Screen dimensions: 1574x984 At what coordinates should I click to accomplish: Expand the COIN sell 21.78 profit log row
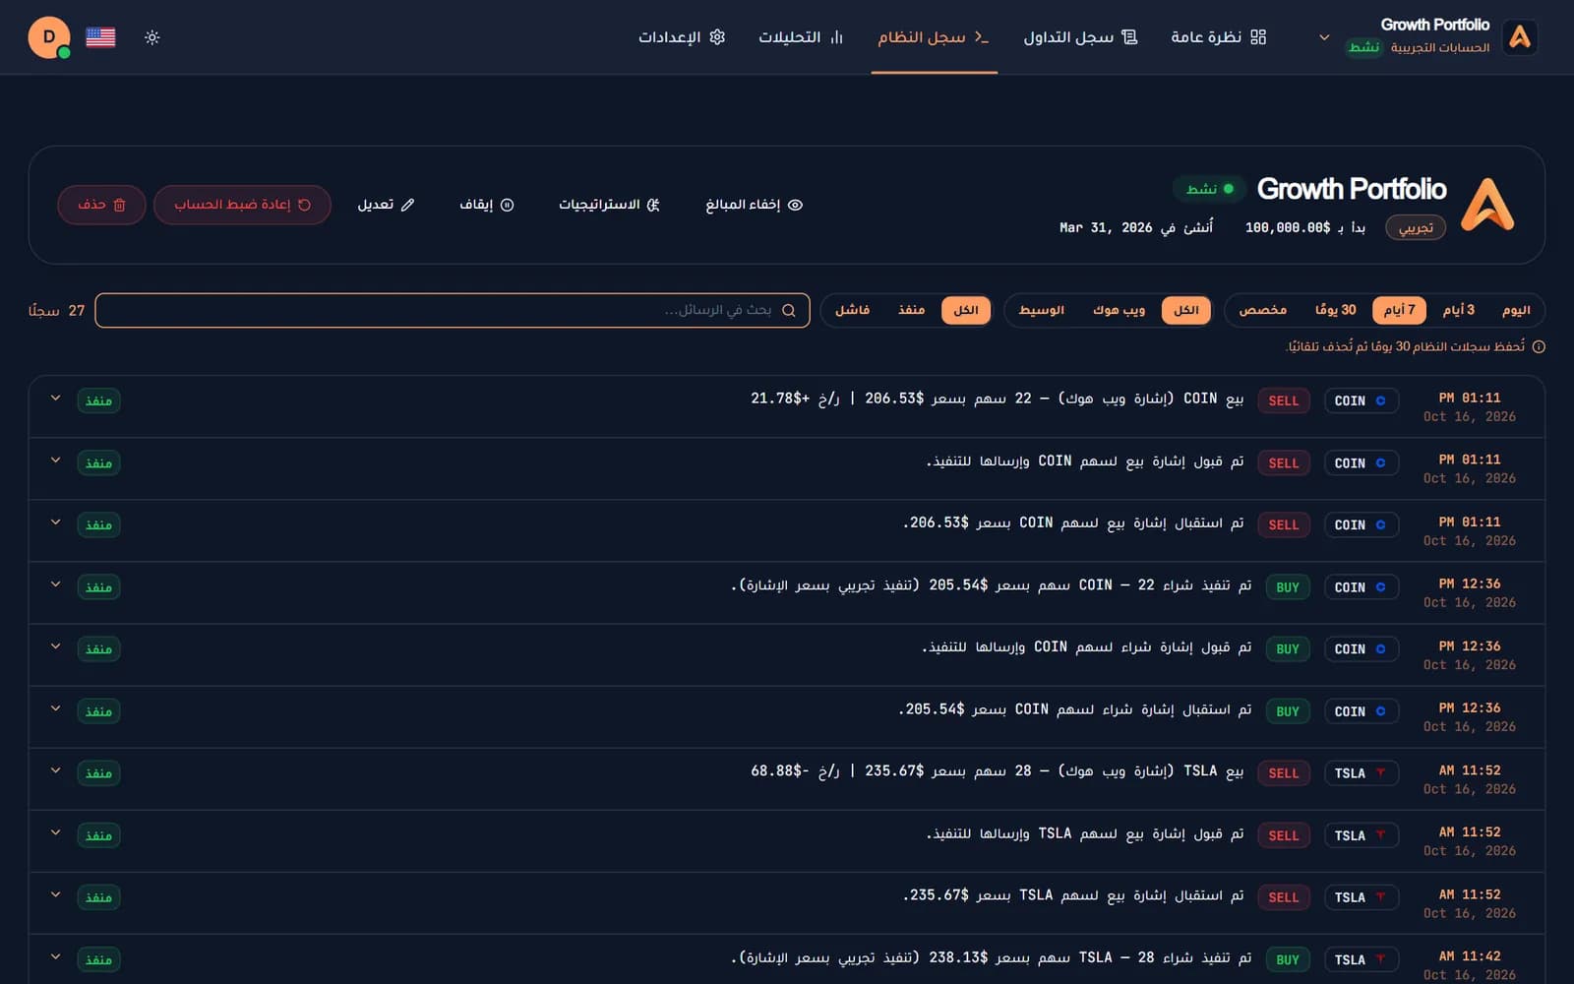56,399
